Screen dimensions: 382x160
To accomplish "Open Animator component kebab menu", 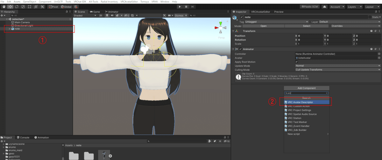I will (379, 49).
